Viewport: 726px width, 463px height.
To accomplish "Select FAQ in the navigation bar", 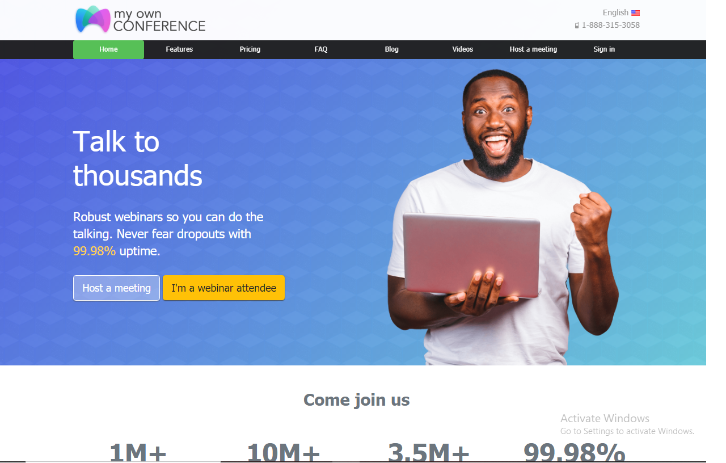I will pyautogui.click(x=321, y=49).
